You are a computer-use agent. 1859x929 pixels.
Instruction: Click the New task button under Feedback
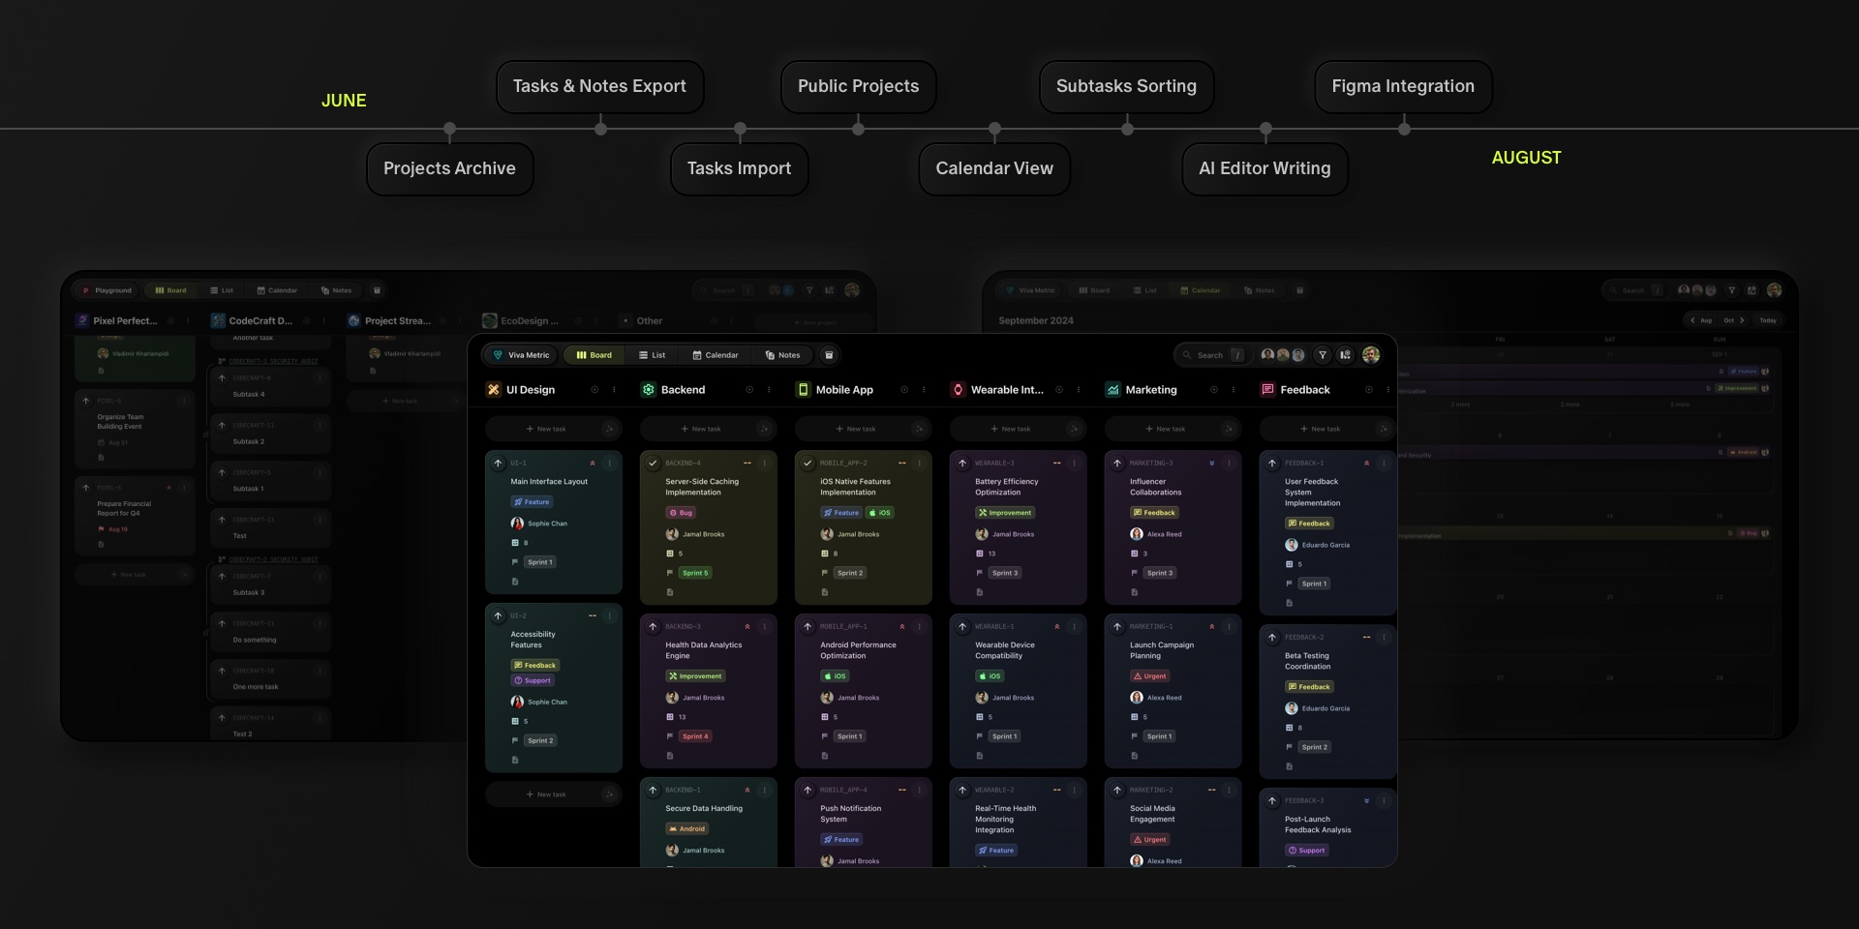1321,429
